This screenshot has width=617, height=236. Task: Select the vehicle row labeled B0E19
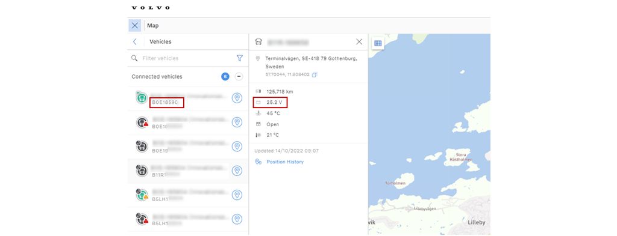pyautogui.click(x=188, y=147)
